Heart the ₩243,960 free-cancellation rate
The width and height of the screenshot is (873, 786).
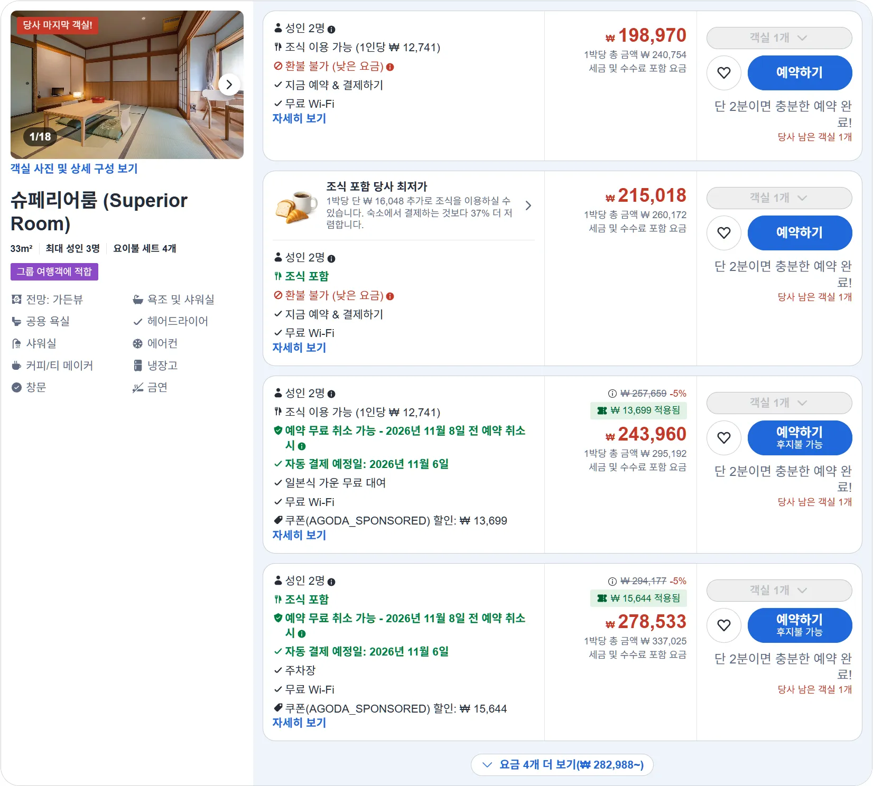(x=724, y=438)
